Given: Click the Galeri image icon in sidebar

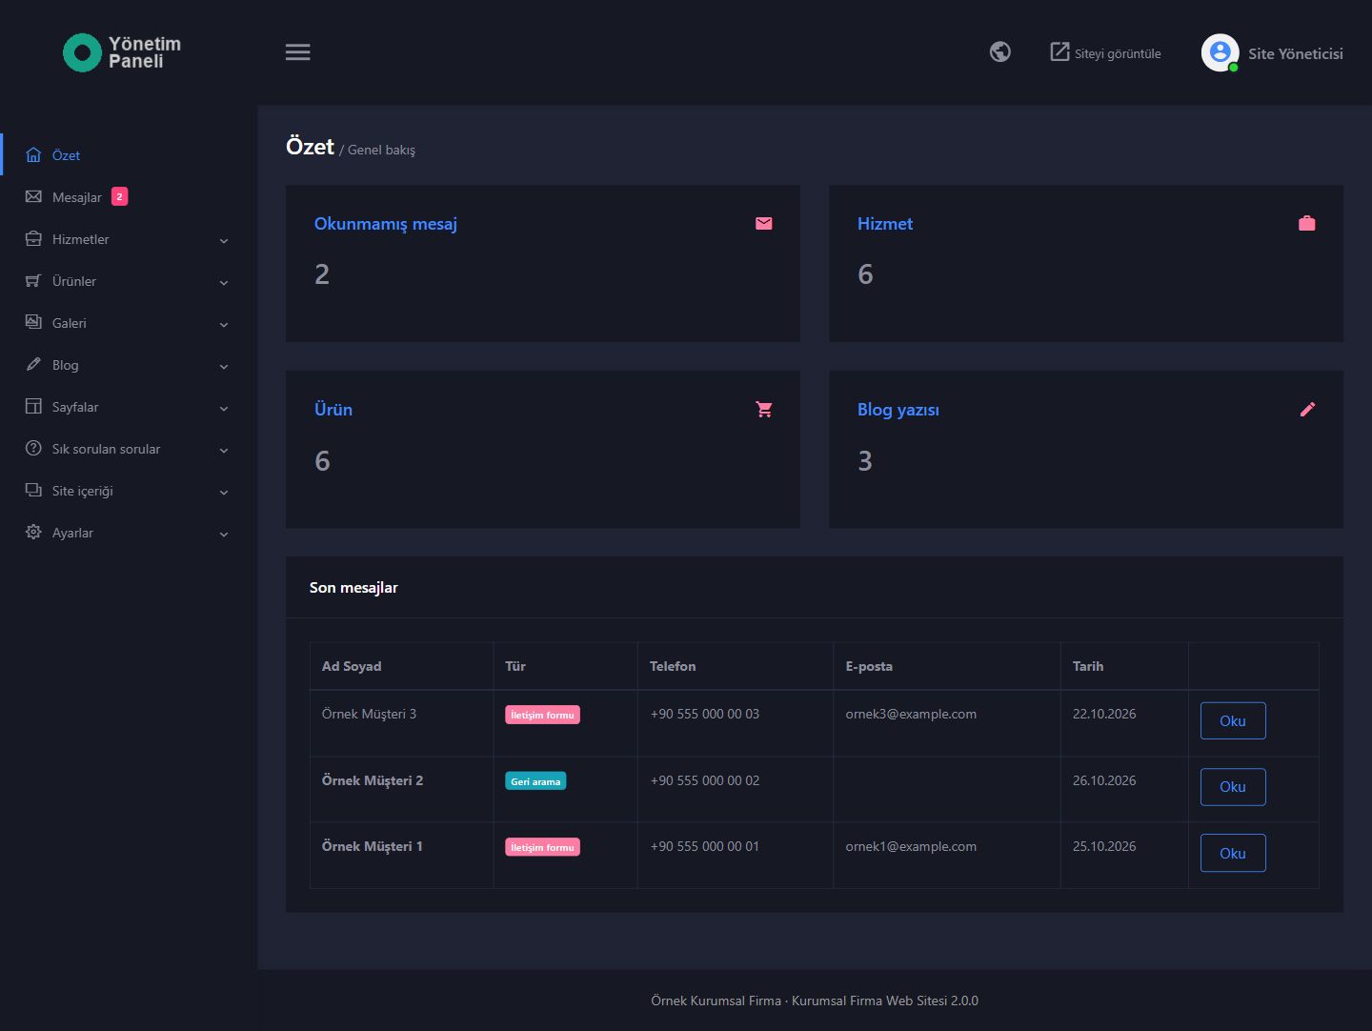Looking at the screenshot, I should pos(33,322).
